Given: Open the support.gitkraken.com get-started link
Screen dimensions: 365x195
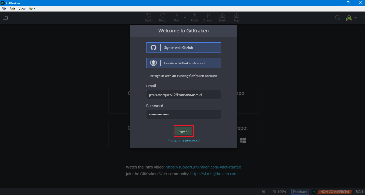Looking at the screenshot, I should [203, 167].
